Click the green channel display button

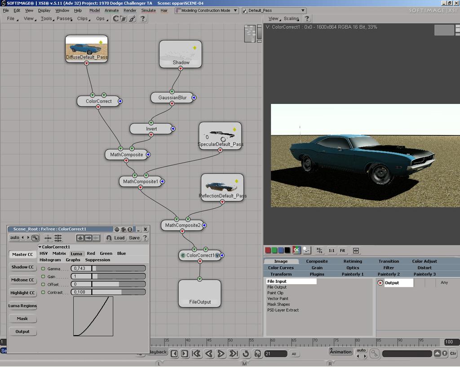pyautogui.click(x=274, y=250)
